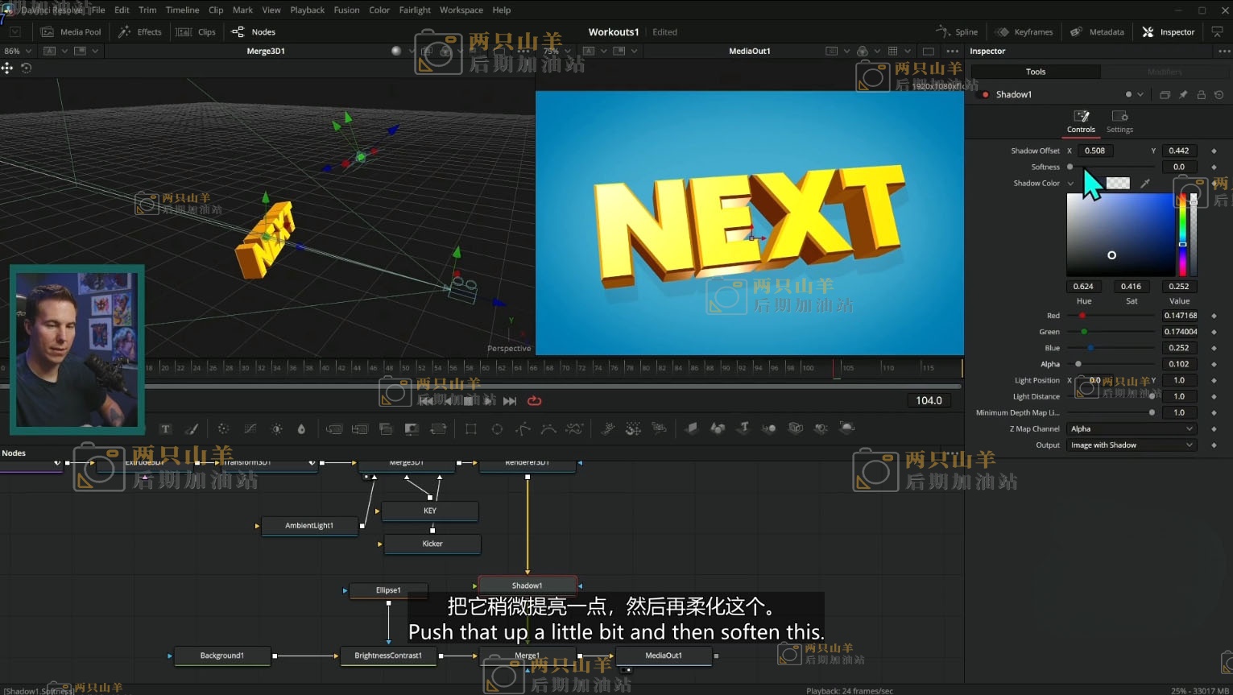1233x695 pixels.
Task: Select the Rectangle mask tool
Action: pyautogui.click(x=471, y=429)
